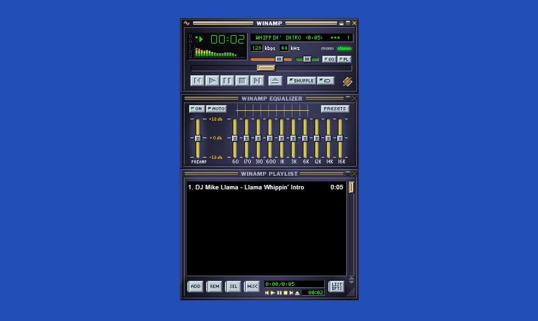Open the playlist MISC menu
Image resolution: width=538 pixels, height=321 pixels.
coord(251,286)
